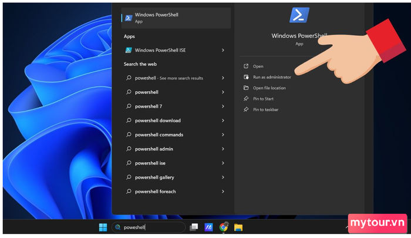Expand Windows PowerShell ISE options chevron
The height and width of the screenshot is (238, 411).
tap(223, 50)
